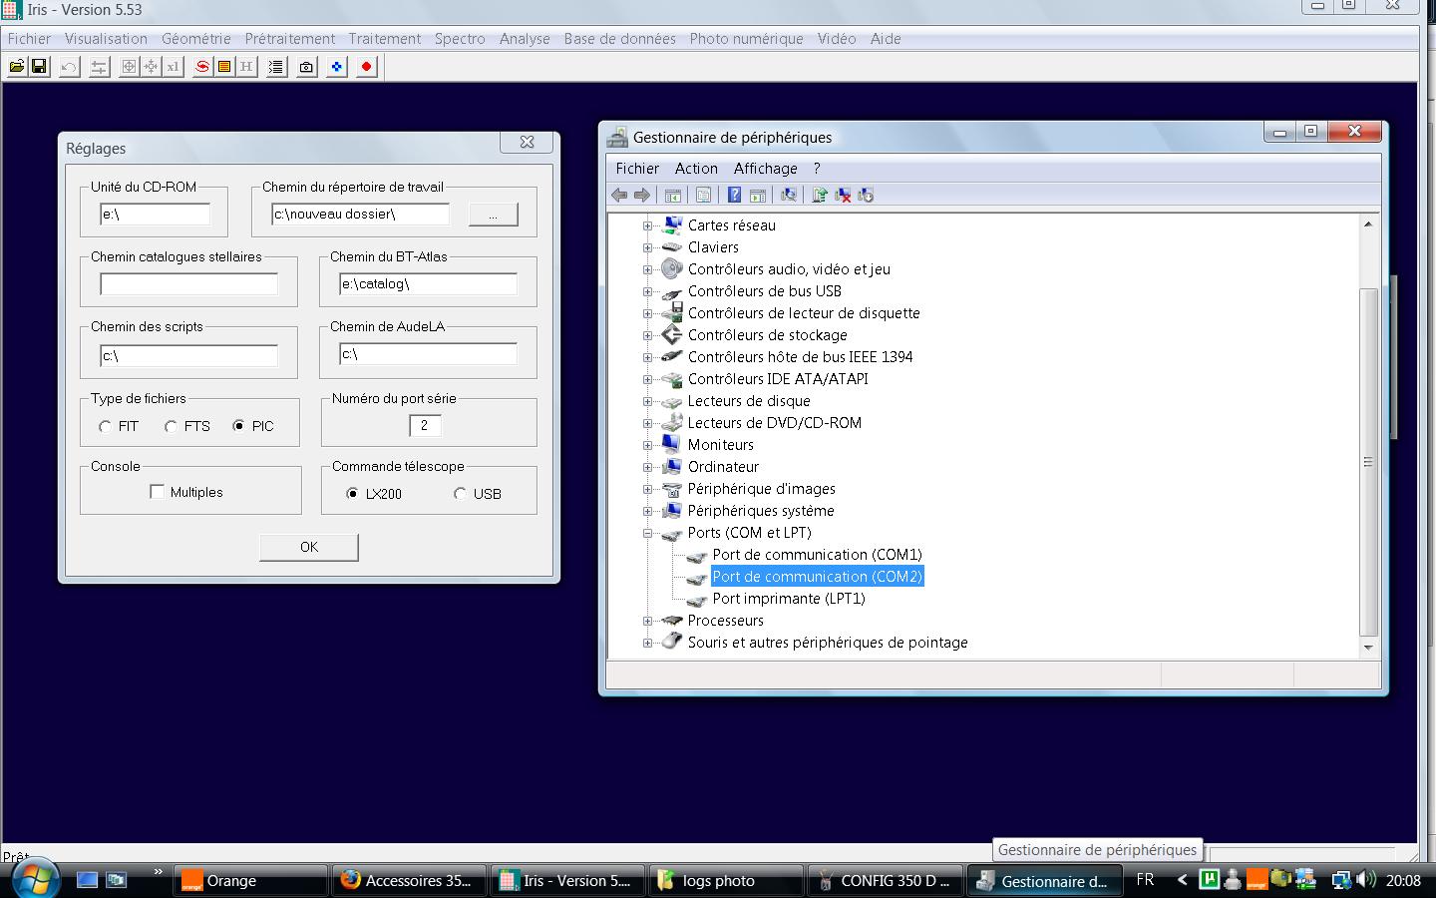The width and height of the screenshot is (1436, 898).
Task: Click the properties sheet icon in device manager
Action: pyautogui.click(x=704, y=196)
